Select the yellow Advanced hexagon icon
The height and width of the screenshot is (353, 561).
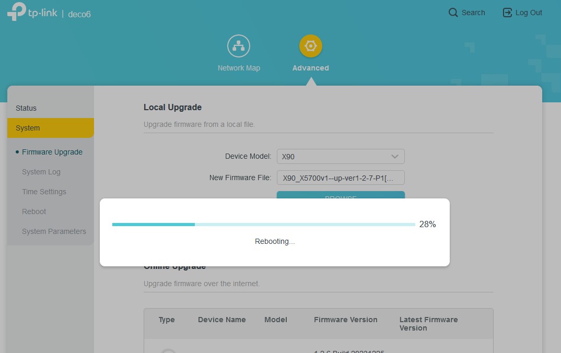[311, 46]
